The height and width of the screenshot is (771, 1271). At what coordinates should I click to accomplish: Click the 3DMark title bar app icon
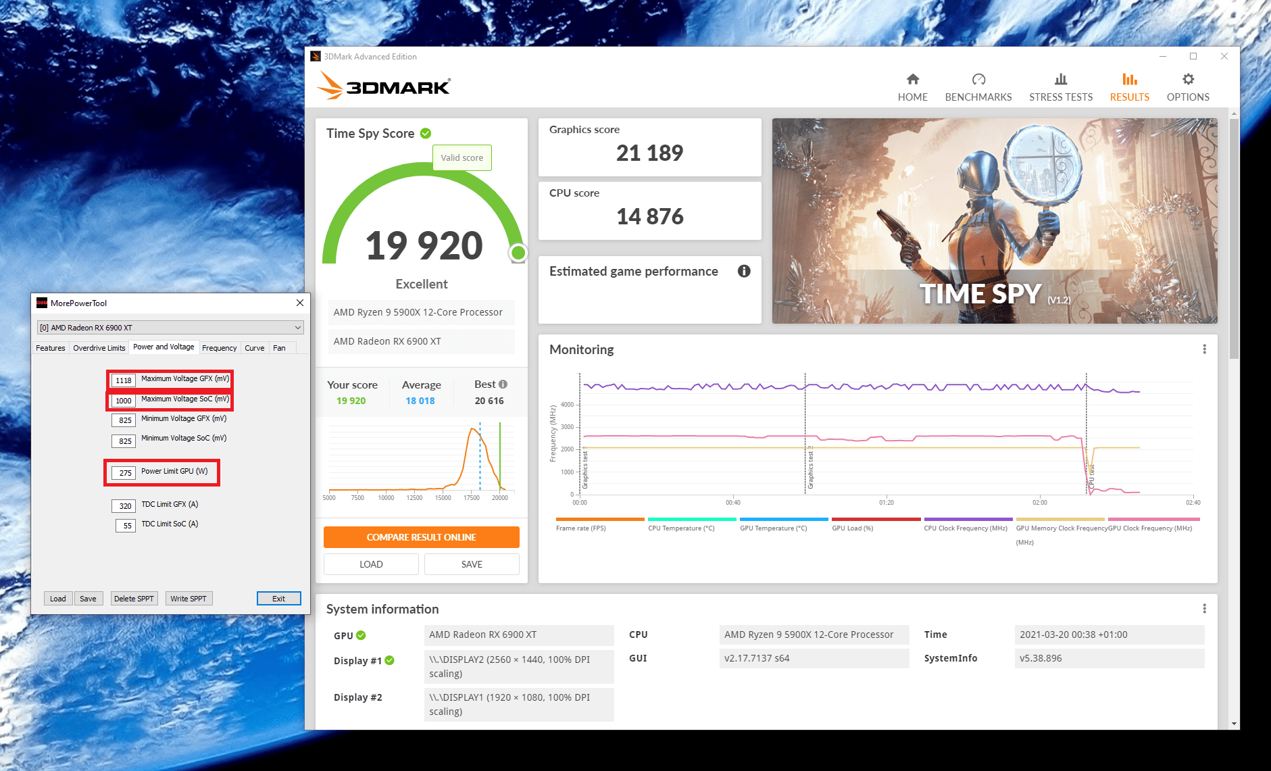tap(316, 56)
